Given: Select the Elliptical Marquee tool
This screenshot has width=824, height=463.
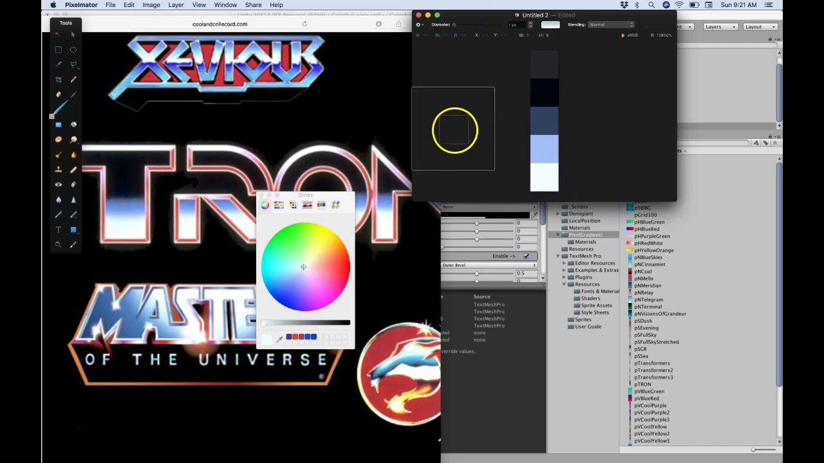Looking at the screenshot, I should 73,50.
